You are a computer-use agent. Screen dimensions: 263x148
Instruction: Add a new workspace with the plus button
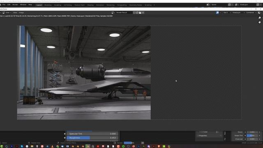(154, 5)
